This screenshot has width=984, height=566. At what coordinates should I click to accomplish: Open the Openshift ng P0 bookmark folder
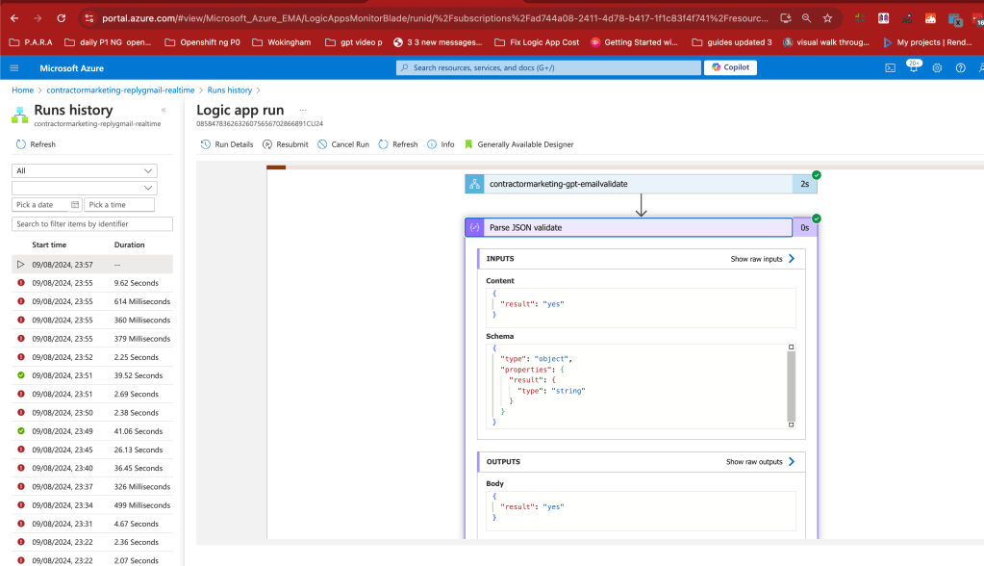(202, 42)
